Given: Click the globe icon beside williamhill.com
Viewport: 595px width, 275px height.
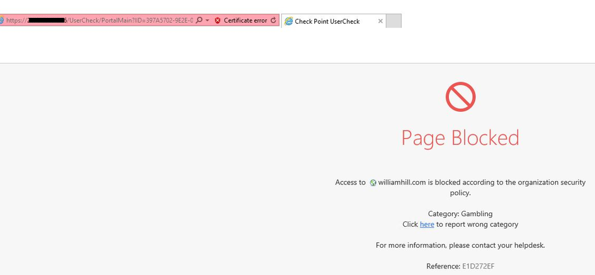Looking at the screenshot, I should [x=373, y=183].
